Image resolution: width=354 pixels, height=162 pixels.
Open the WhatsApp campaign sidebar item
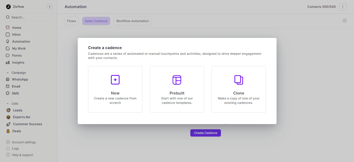20,79
